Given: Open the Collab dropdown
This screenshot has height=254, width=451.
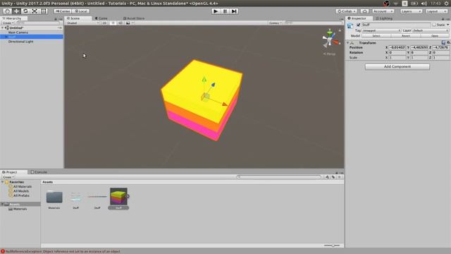Looking at the screenshot, I should click(x=347, y=11).
